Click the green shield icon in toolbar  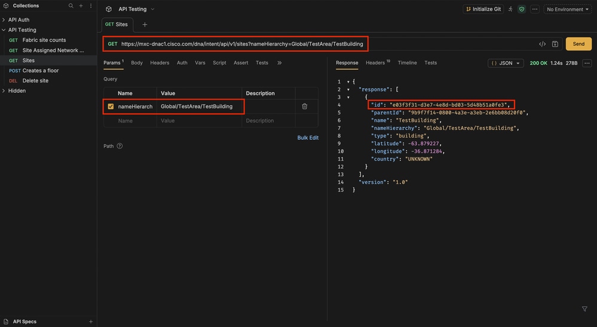pos(522,9)
